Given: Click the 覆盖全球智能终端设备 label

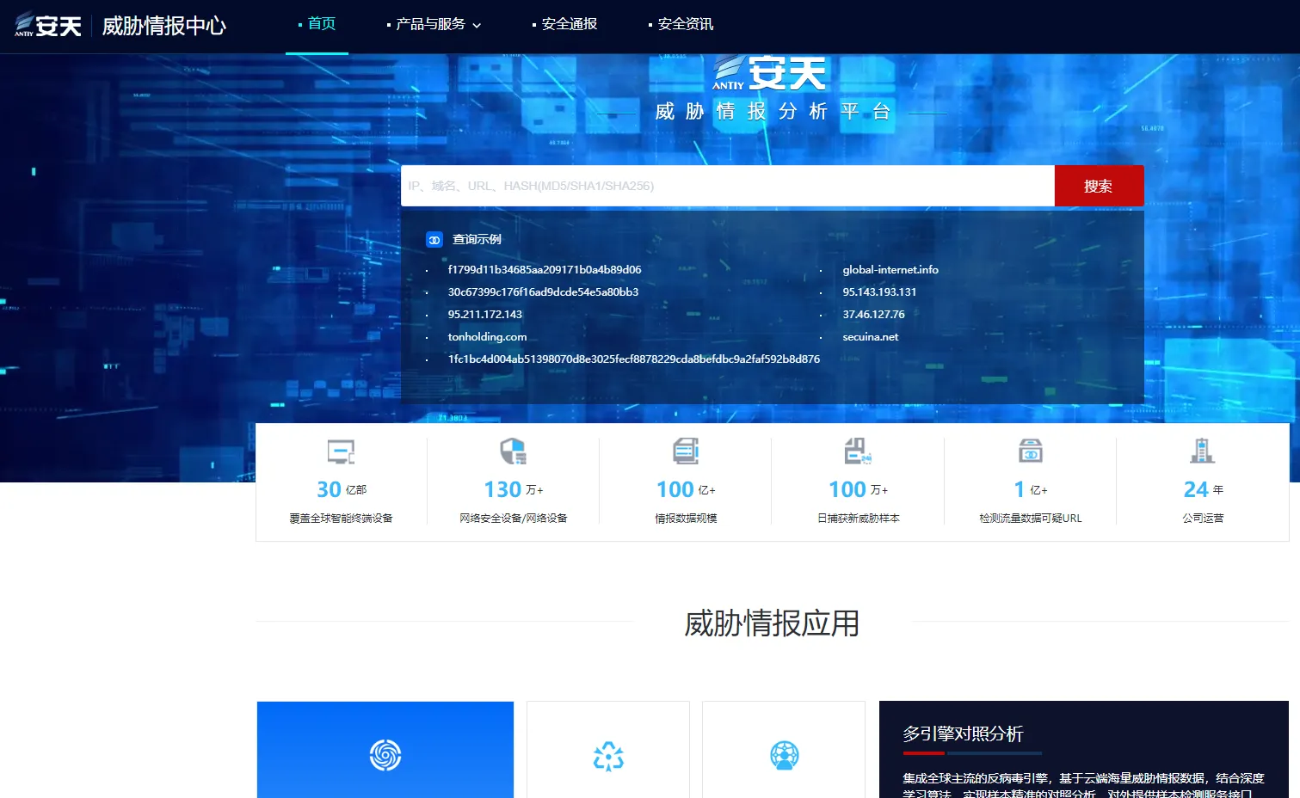Looking at the screenshot, I should click(x=341, y=519).
